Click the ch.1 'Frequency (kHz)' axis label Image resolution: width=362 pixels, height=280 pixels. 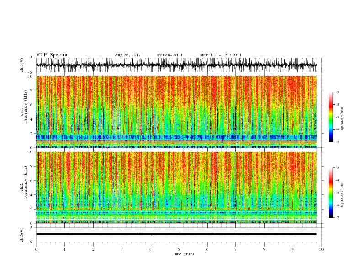[26, 106]
